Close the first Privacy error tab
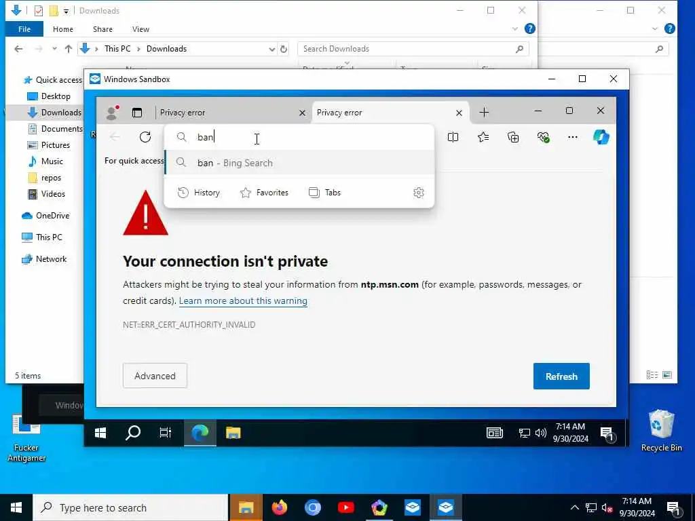 [x=302, y=113]
